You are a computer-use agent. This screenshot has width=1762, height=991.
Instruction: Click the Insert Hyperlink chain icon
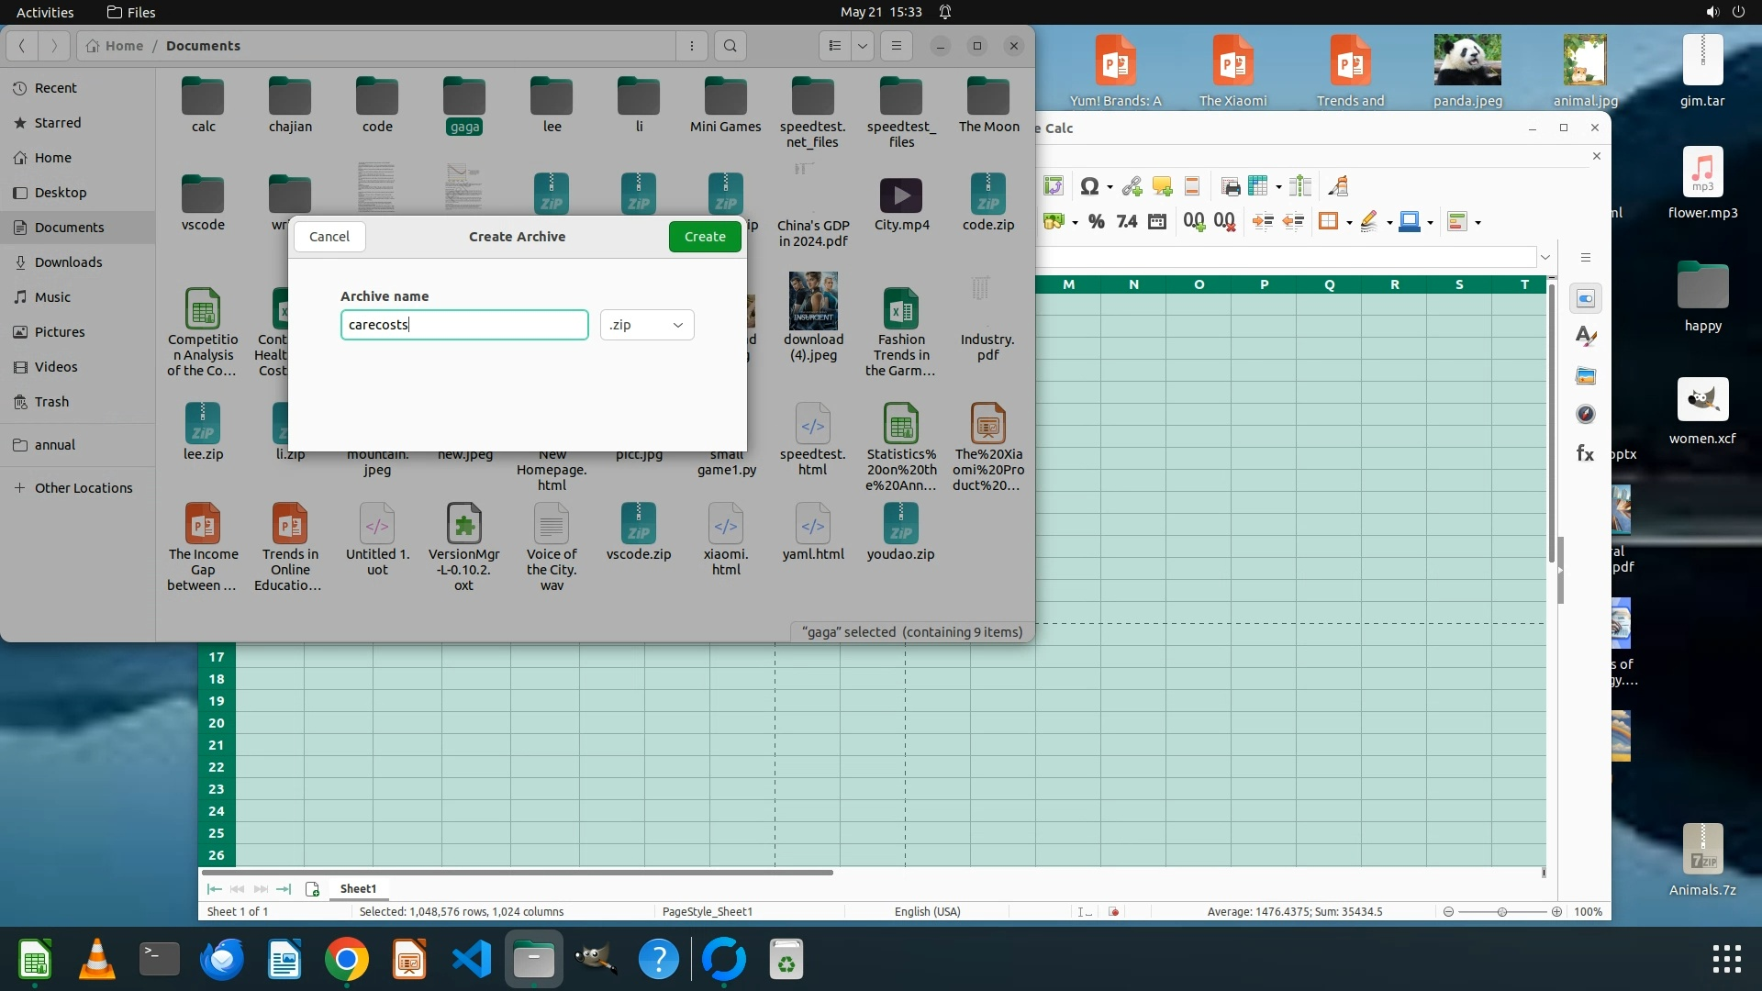tap(1132, 187)
